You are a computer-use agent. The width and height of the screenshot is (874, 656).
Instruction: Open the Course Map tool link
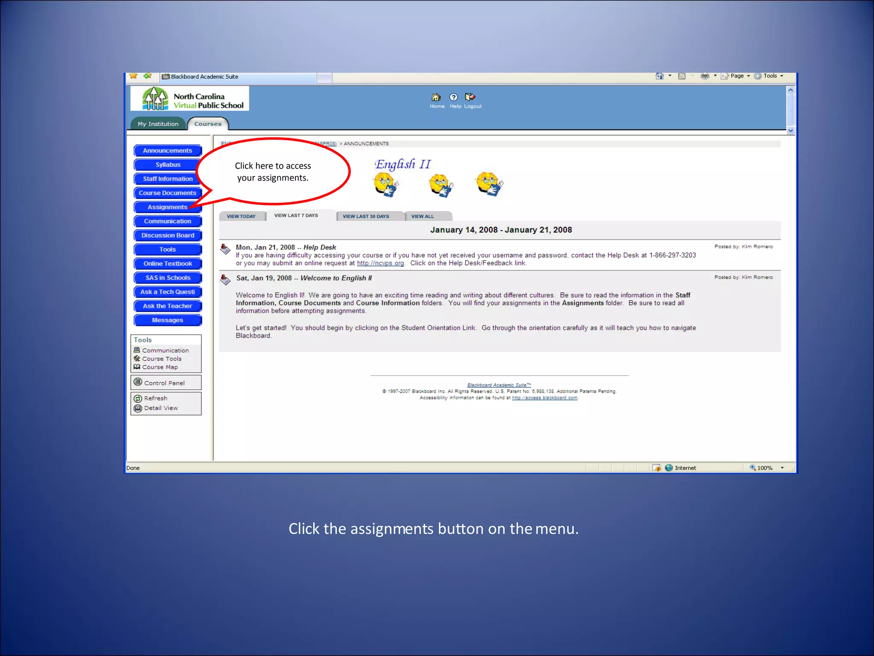(160, 367)
